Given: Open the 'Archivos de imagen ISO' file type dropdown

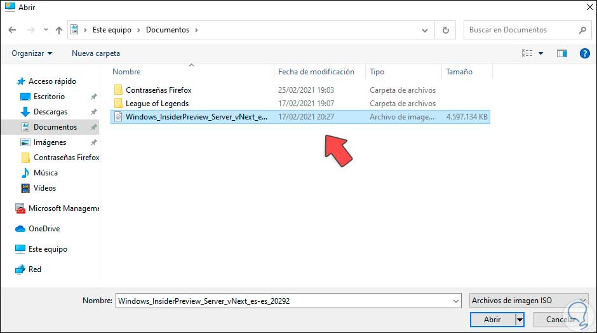Looking at the screenshot, I should coord(528,300).
